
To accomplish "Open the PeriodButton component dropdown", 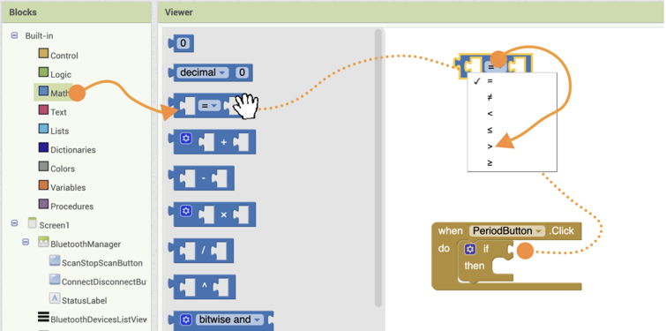I will [x=507, y=231].
